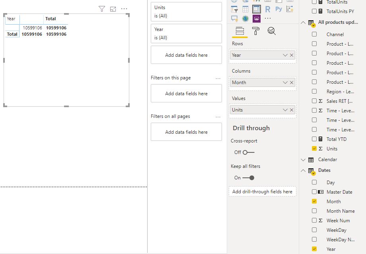Click the All products table icon
Image resolution: width=366 pixels, height=254 pixels.
(x=311, y=23)
